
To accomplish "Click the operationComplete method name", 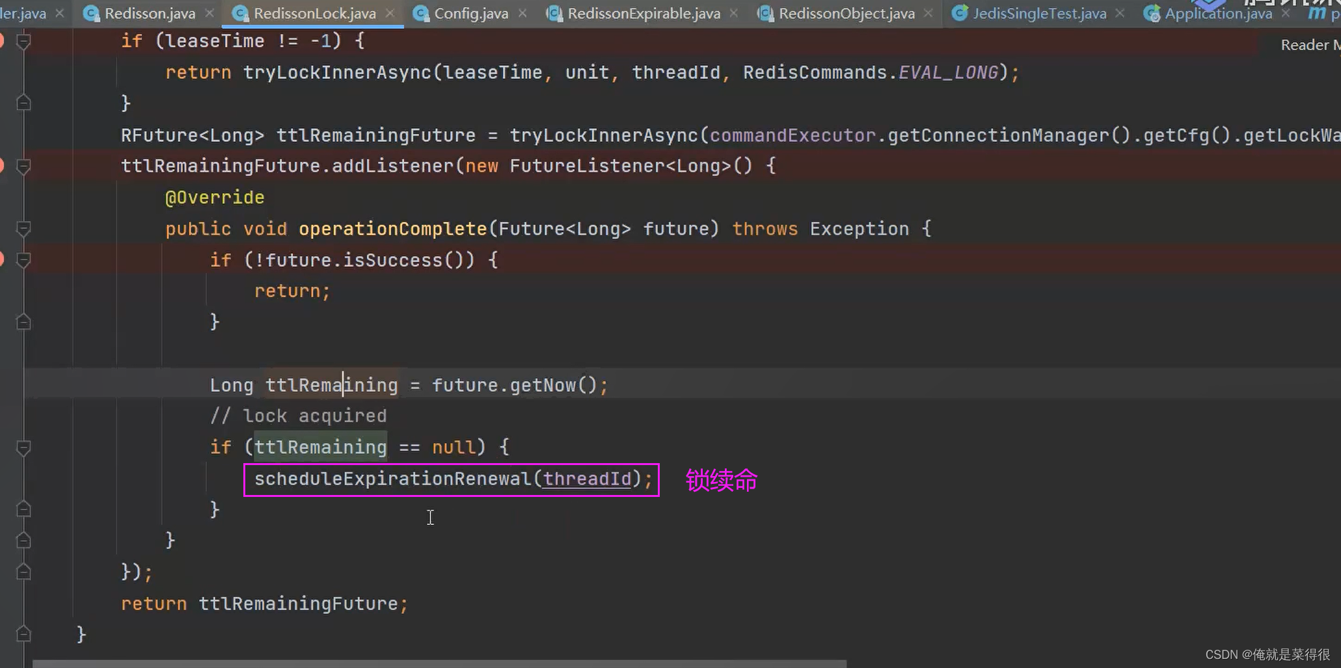I will (392, 229).
